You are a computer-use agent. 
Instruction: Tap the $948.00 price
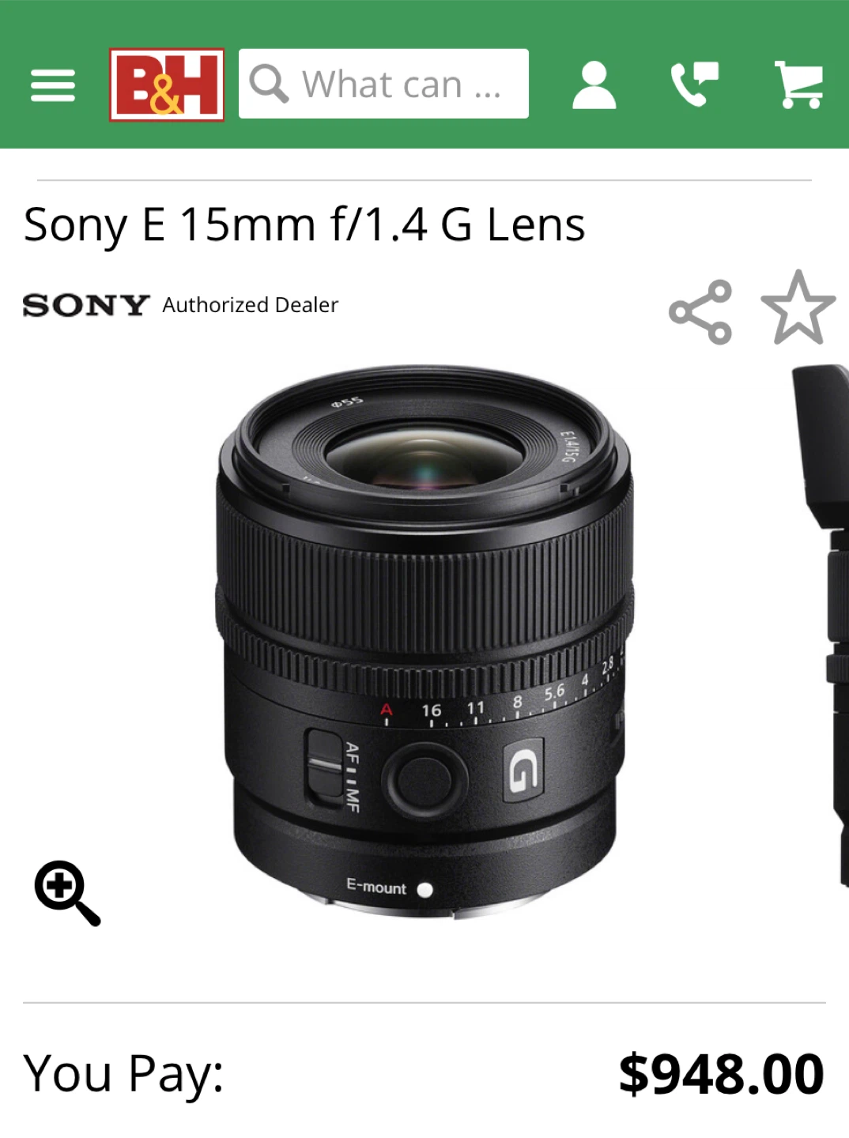click(721, 1074)
